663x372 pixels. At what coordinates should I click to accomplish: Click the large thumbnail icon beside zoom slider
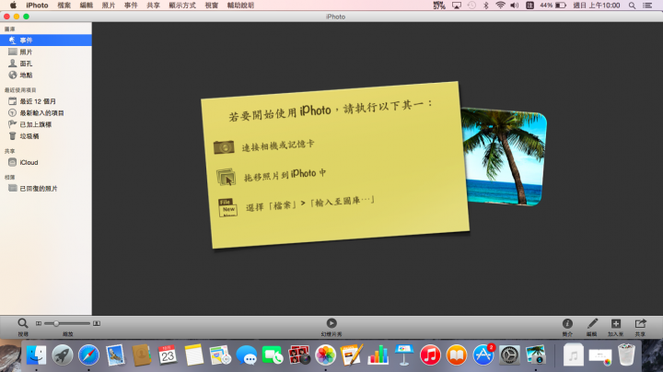click(97, 323)
